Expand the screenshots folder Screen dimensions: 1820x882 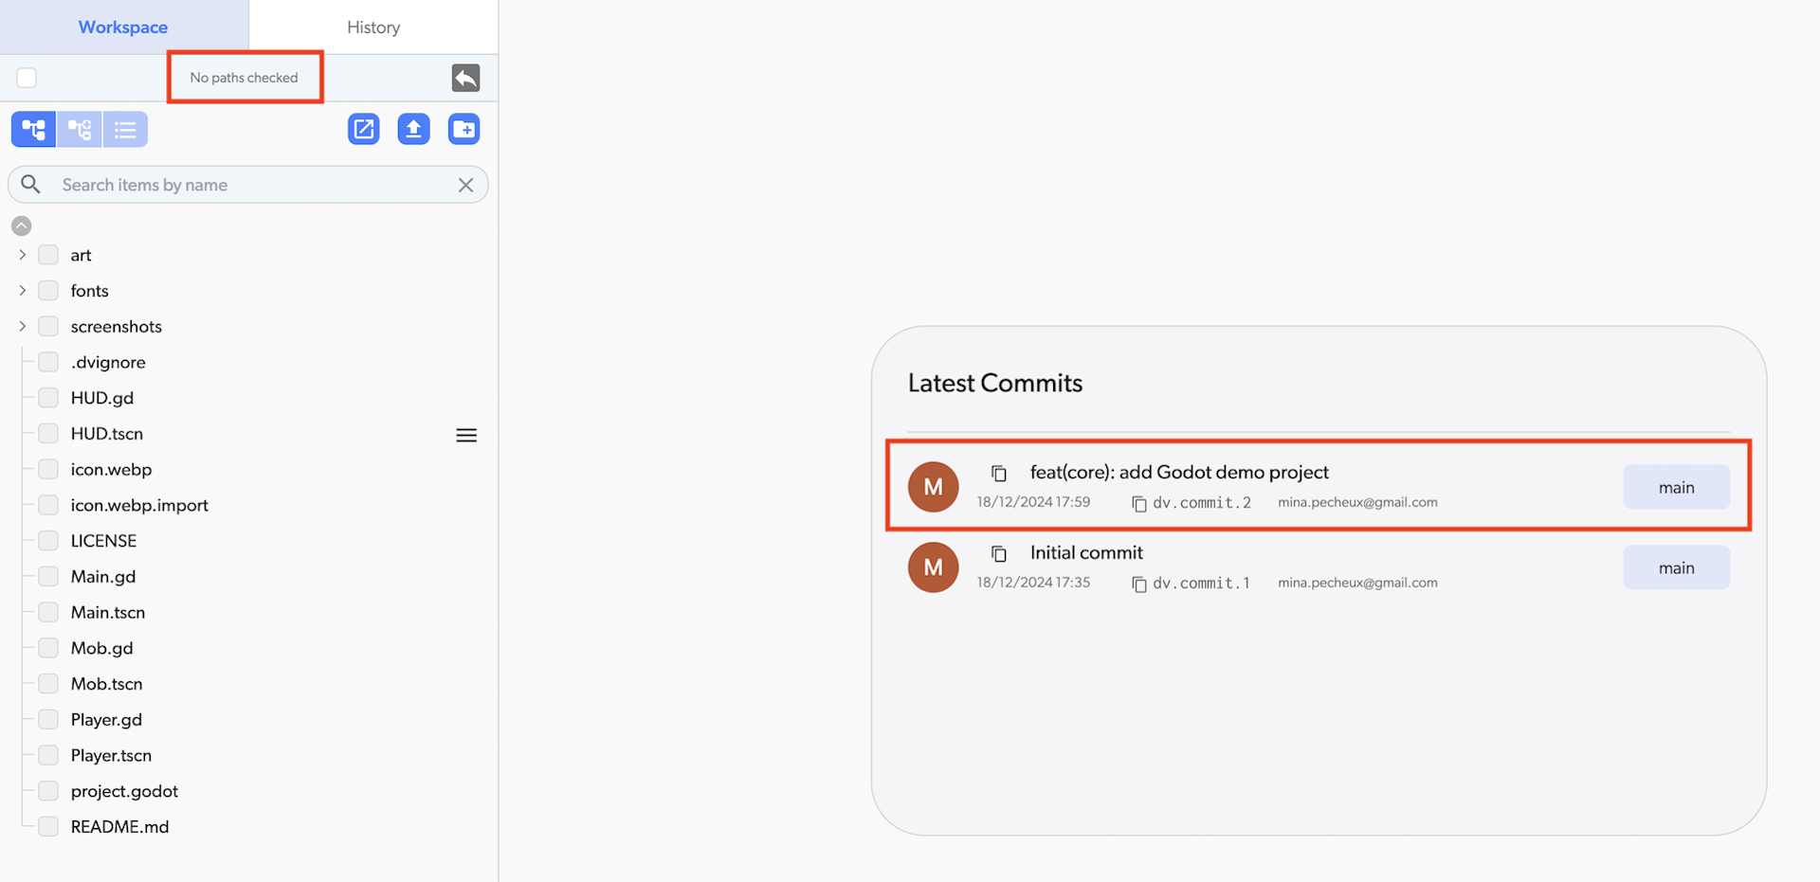(23, 326)
